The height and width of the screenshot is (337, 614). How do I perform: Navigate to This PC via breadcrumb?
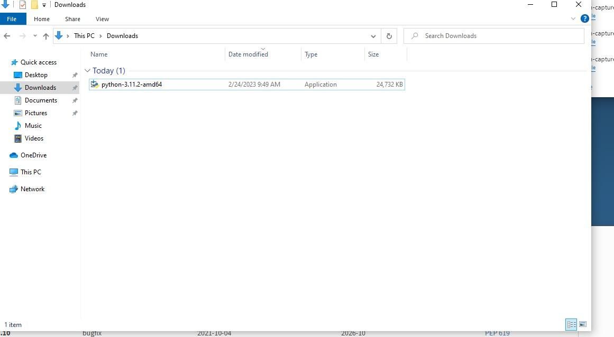click(84, 35)
